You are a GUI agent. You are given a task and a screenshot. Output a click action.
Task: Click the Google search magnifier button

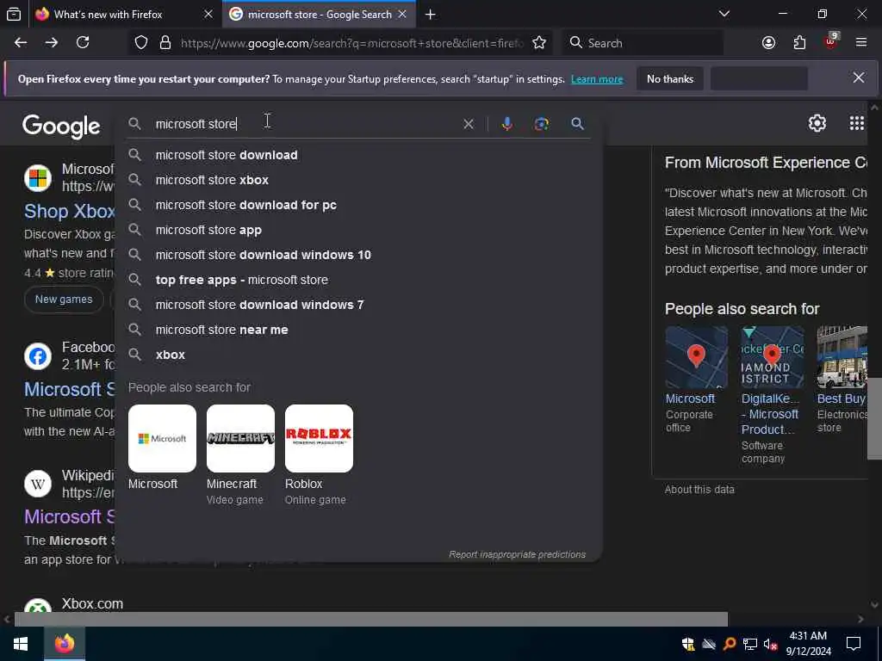577,124
